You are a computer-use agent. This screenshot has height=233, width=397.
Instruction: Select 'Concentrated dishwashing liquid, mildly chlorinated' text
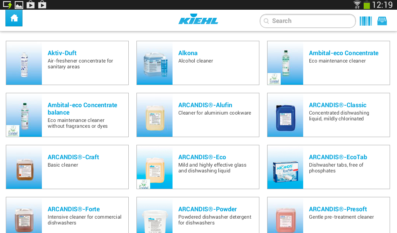coord(339,116)
